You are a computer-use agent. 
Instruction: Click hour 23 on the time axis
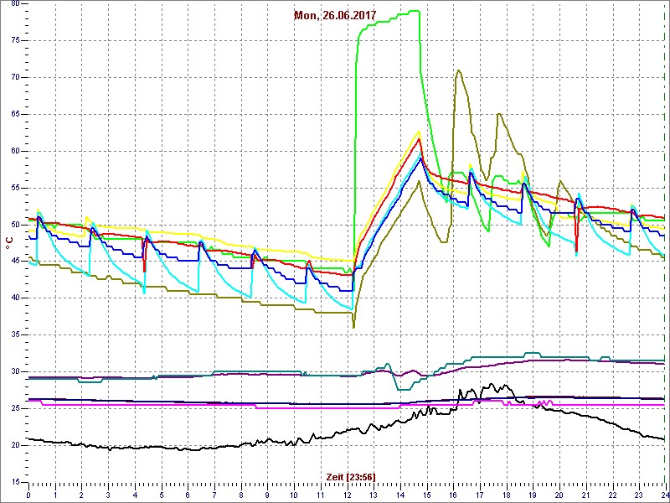[638, 495]
